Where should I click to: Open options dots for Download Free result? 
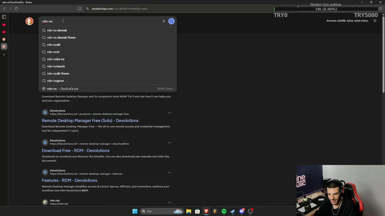coord(170,143)
